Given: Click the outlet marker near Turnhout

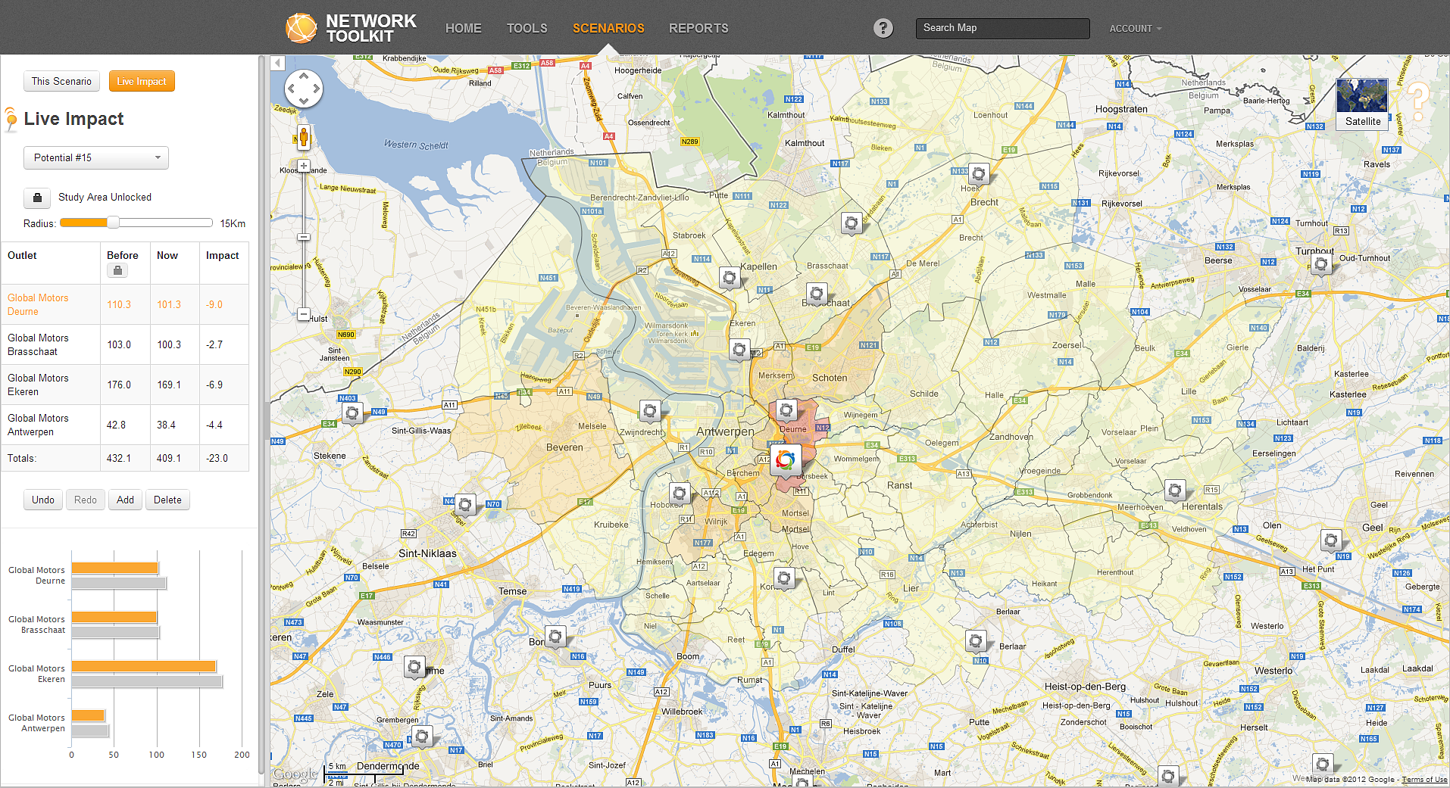Looking at the screenshot, I should point(1321,264).
